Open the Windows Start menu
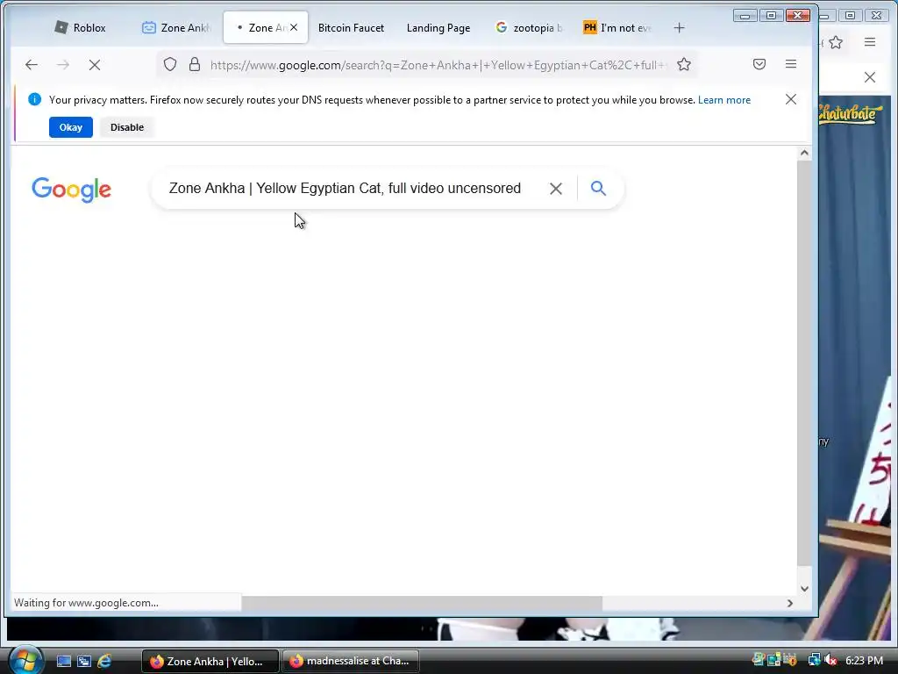Image resolution: width=898 pixels, height=674 pixels. pyautogui.click(x=25, y=661)
